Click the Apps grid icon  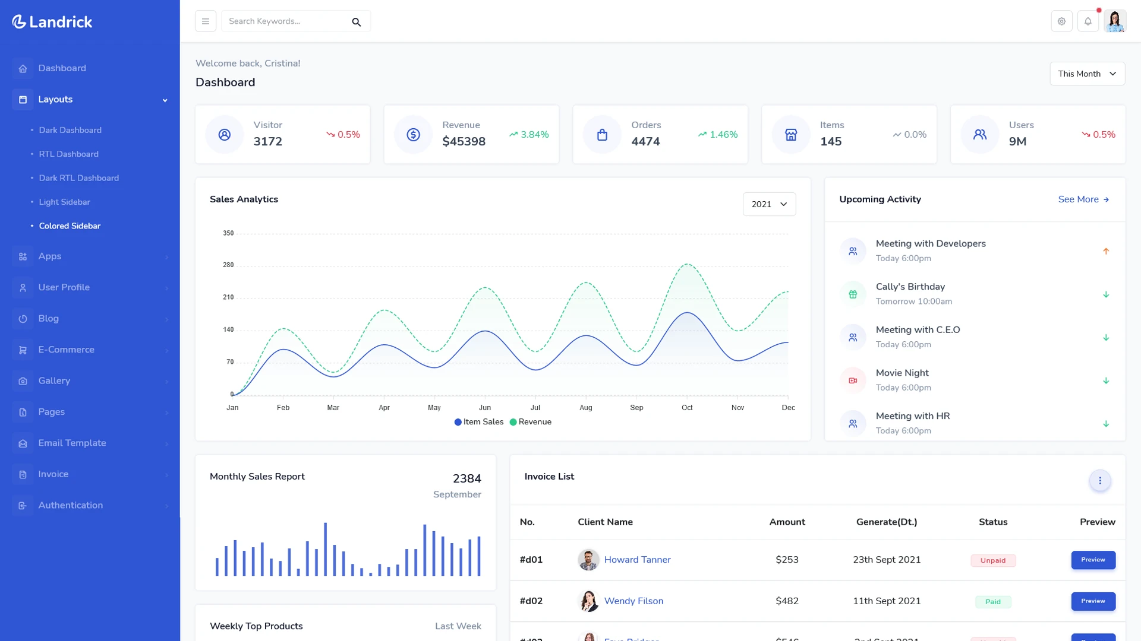click(x=23, y=256)
